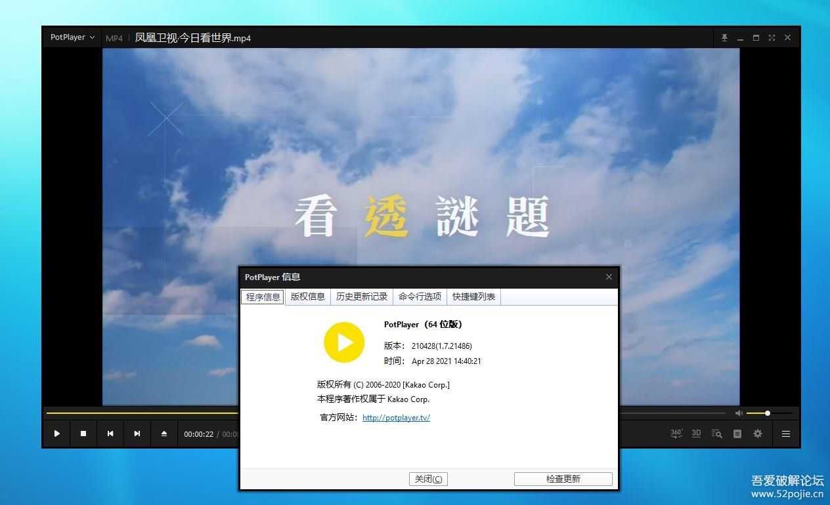Click the build time Apr 28 2021 14:40:21
The height and width of the screenshot is (505, 830).
(x=447, y=361)
